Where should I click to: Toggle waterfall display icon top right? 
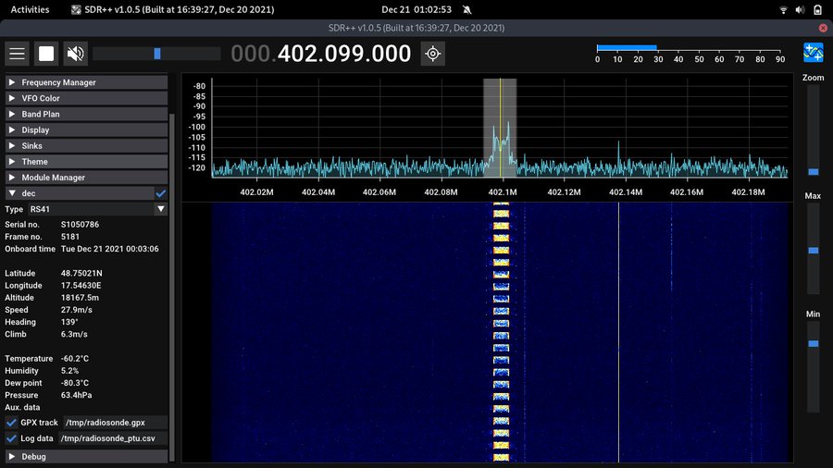coord(813,53)
